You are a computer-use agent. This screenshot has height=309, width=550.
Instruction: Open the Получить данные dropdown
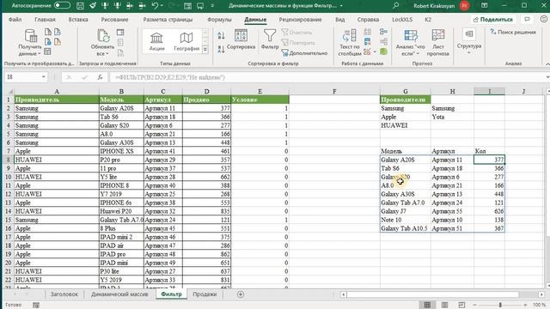click(30, 42)
